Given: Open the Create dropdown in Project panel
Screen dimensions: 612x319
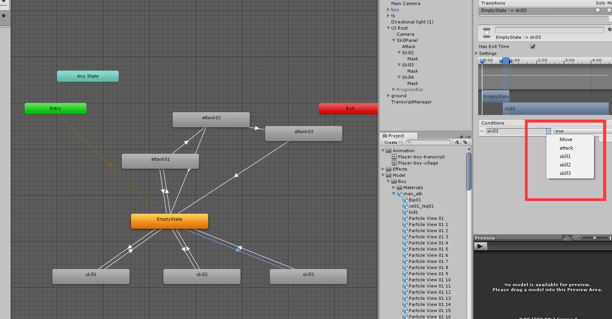Looking at the screenshot, I should [x=392, y=142].
